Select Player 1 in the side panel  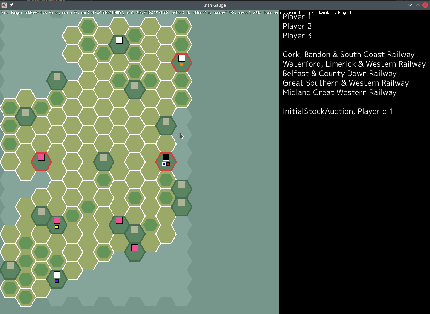coord(297,17)
